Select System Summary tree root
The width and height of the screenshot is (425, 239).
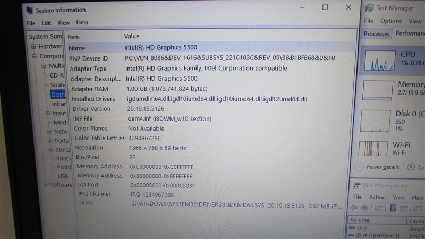45,37
